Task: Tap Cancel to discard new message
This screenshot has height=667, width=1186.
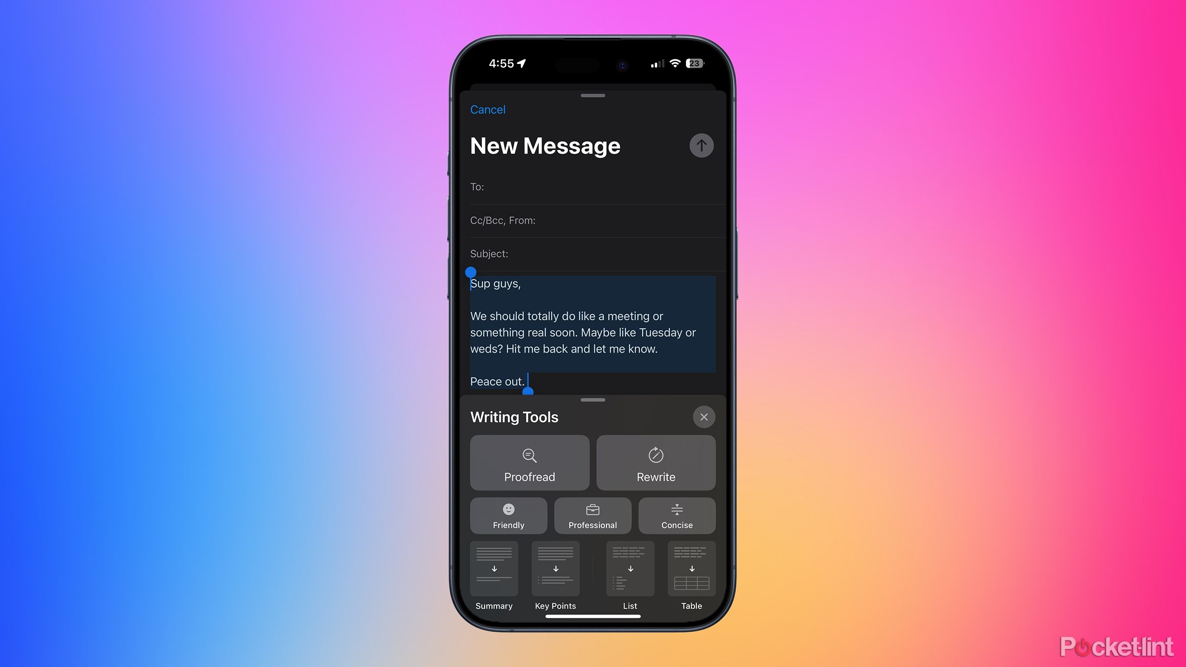Action: (487, 109)
